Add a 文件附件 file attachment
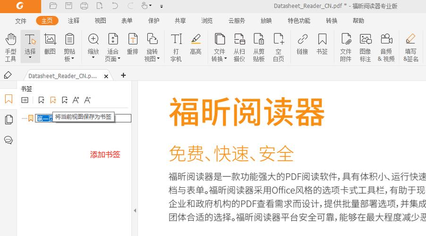Screen dimensions: 426x236 (346, 47)
